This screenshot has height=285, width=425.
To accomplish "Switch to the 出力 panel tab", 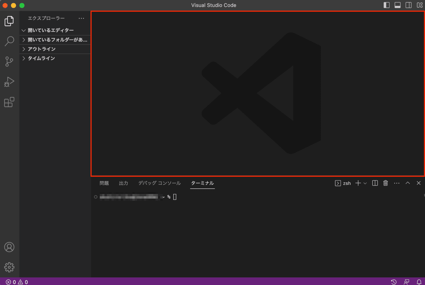I will [x=123, y=183].
